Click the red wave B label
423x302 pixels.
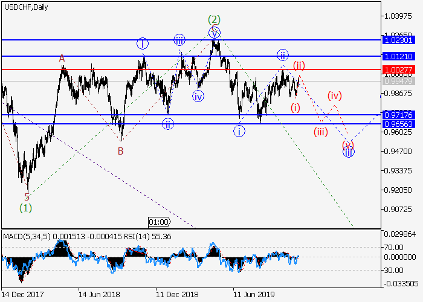pos(120,151)
